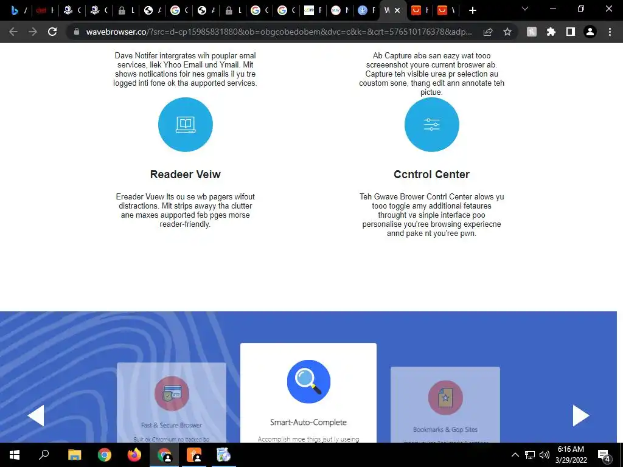Open the notification action center

coord(604,455)
